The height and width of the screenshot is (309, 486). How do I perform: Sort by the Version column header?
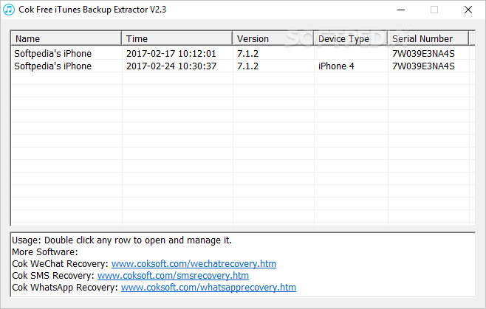[x=273, y=38]
